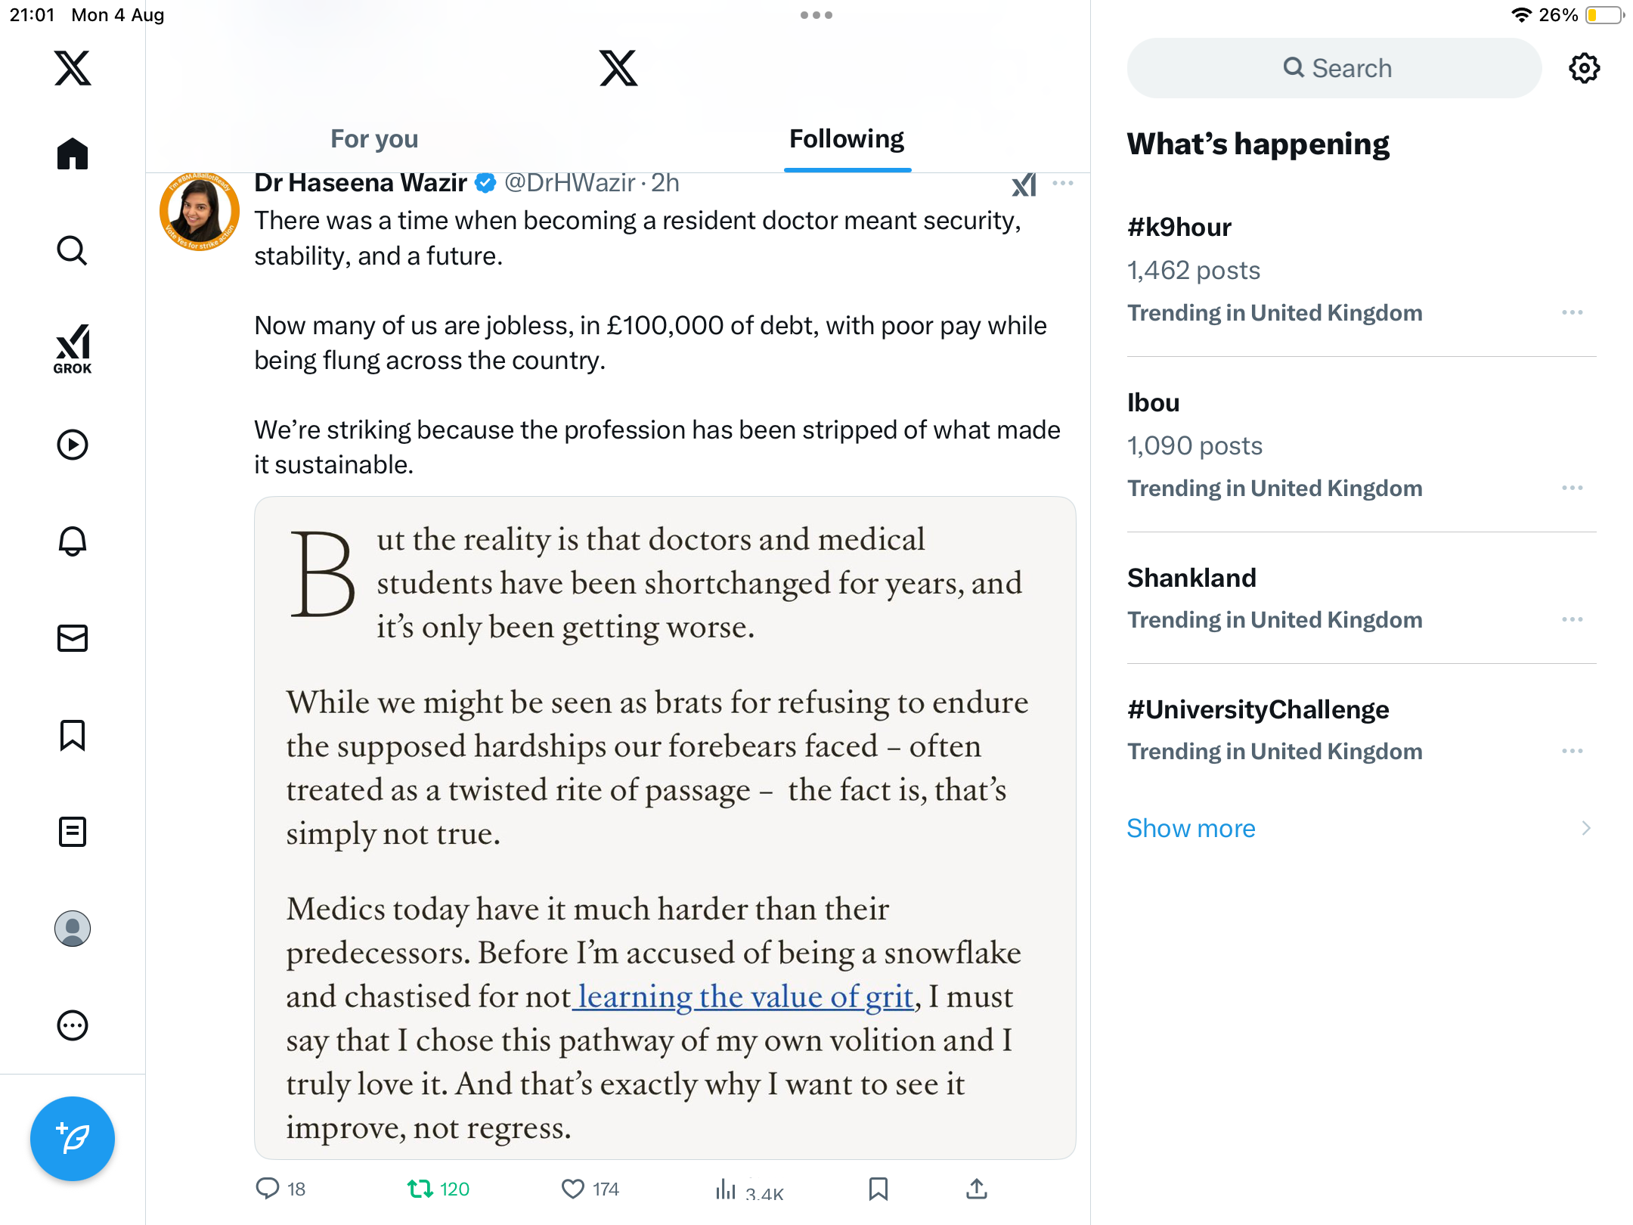Bookmark the post under the article
This screenshot has width=1633, height=1225.
pos(878,1189)
